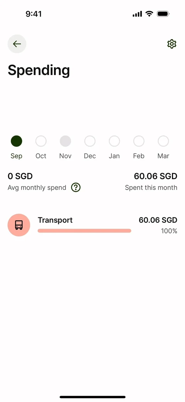The image size is (185, 402).
Task: Select the Sep month circle
Action: coord(16,141)
